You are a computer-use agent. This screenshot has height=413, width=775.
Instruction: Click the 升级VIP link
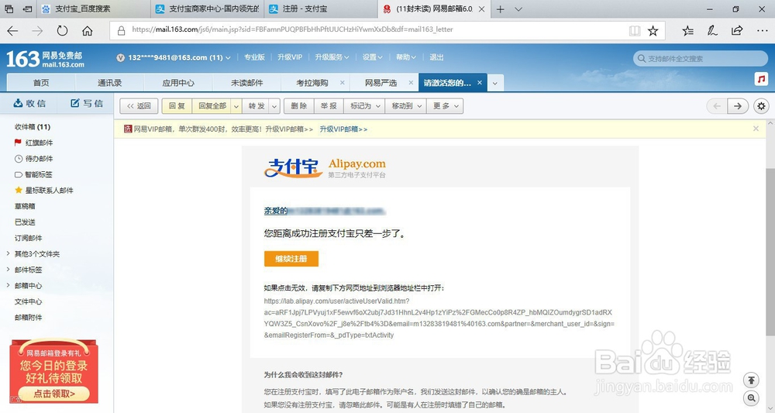pos(290,57)
